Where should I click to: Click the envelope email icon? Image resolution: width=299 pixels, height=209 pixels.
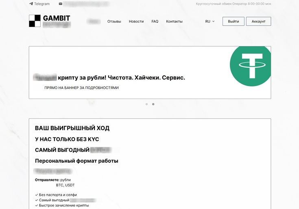coord(61,4)
